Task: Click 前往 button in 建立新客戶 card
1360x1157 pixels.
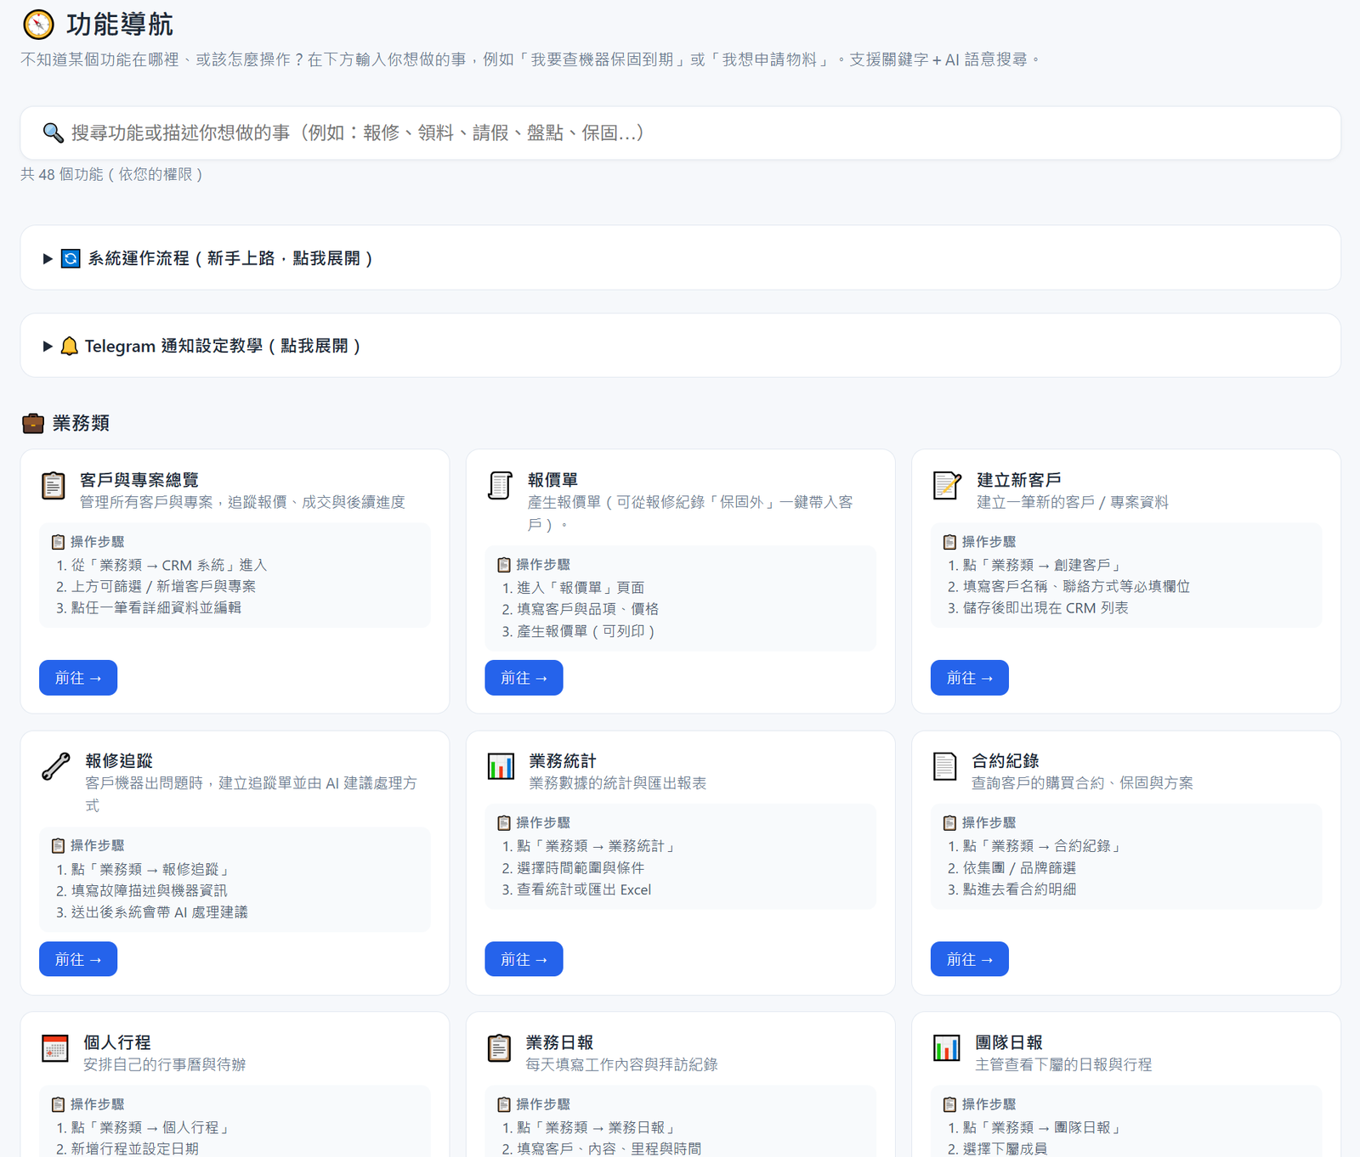Action: point(970,678)
